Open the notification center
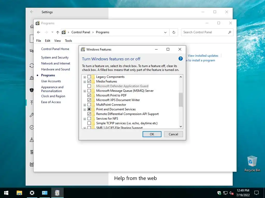The height and width of the screenshot is (198, 265). 256,193
